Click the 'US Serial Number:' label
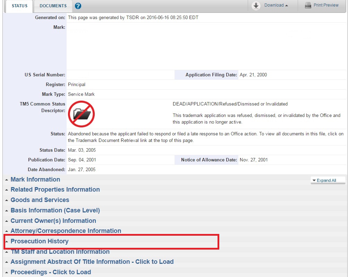Screen dimensions: 348x277 45,75
